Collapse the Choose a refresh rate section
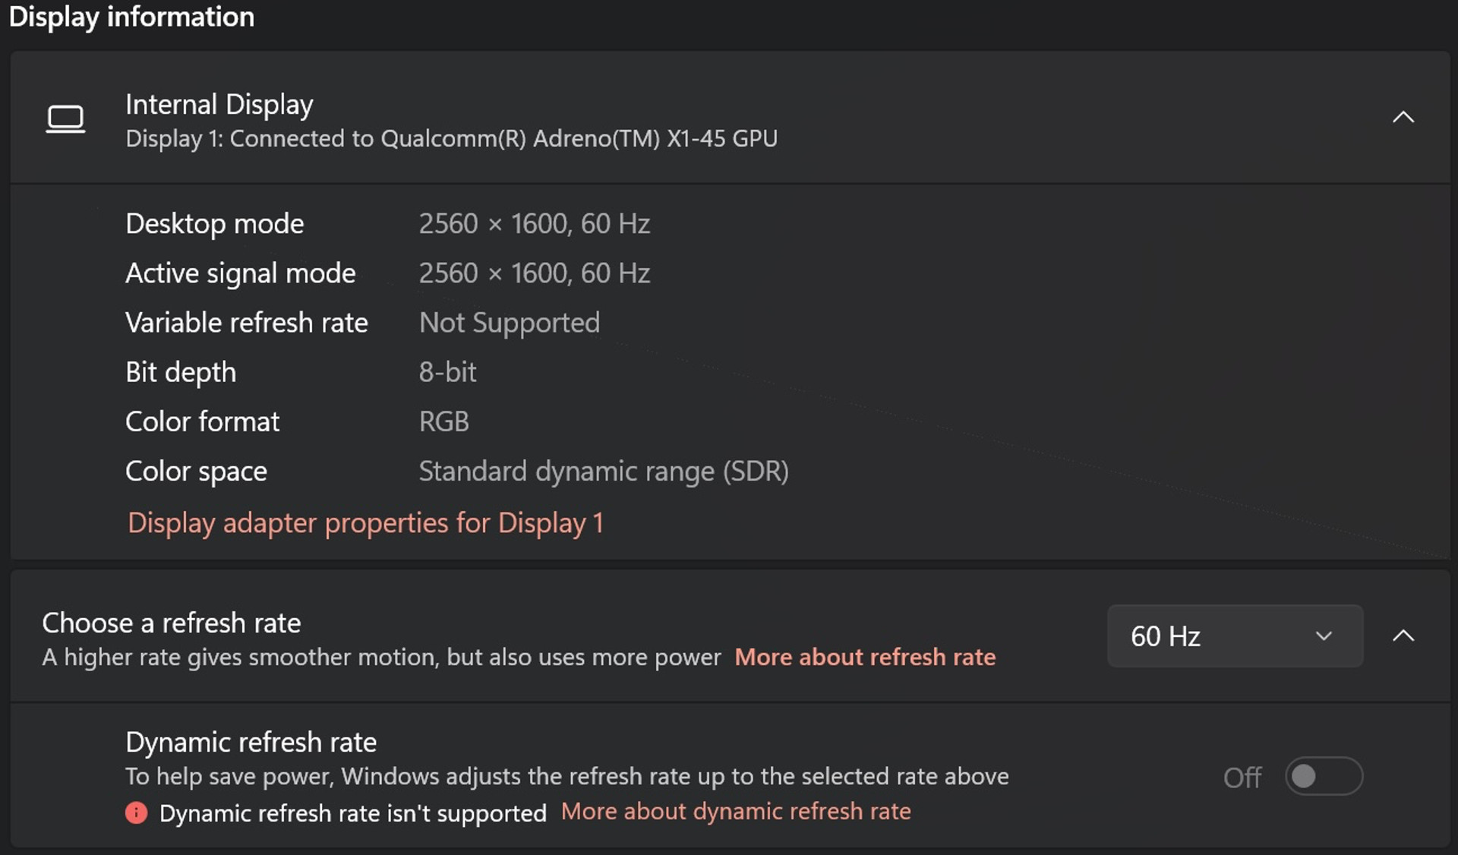The height and width of the screenshot is (855, 1458). [x=1403, y=636]
